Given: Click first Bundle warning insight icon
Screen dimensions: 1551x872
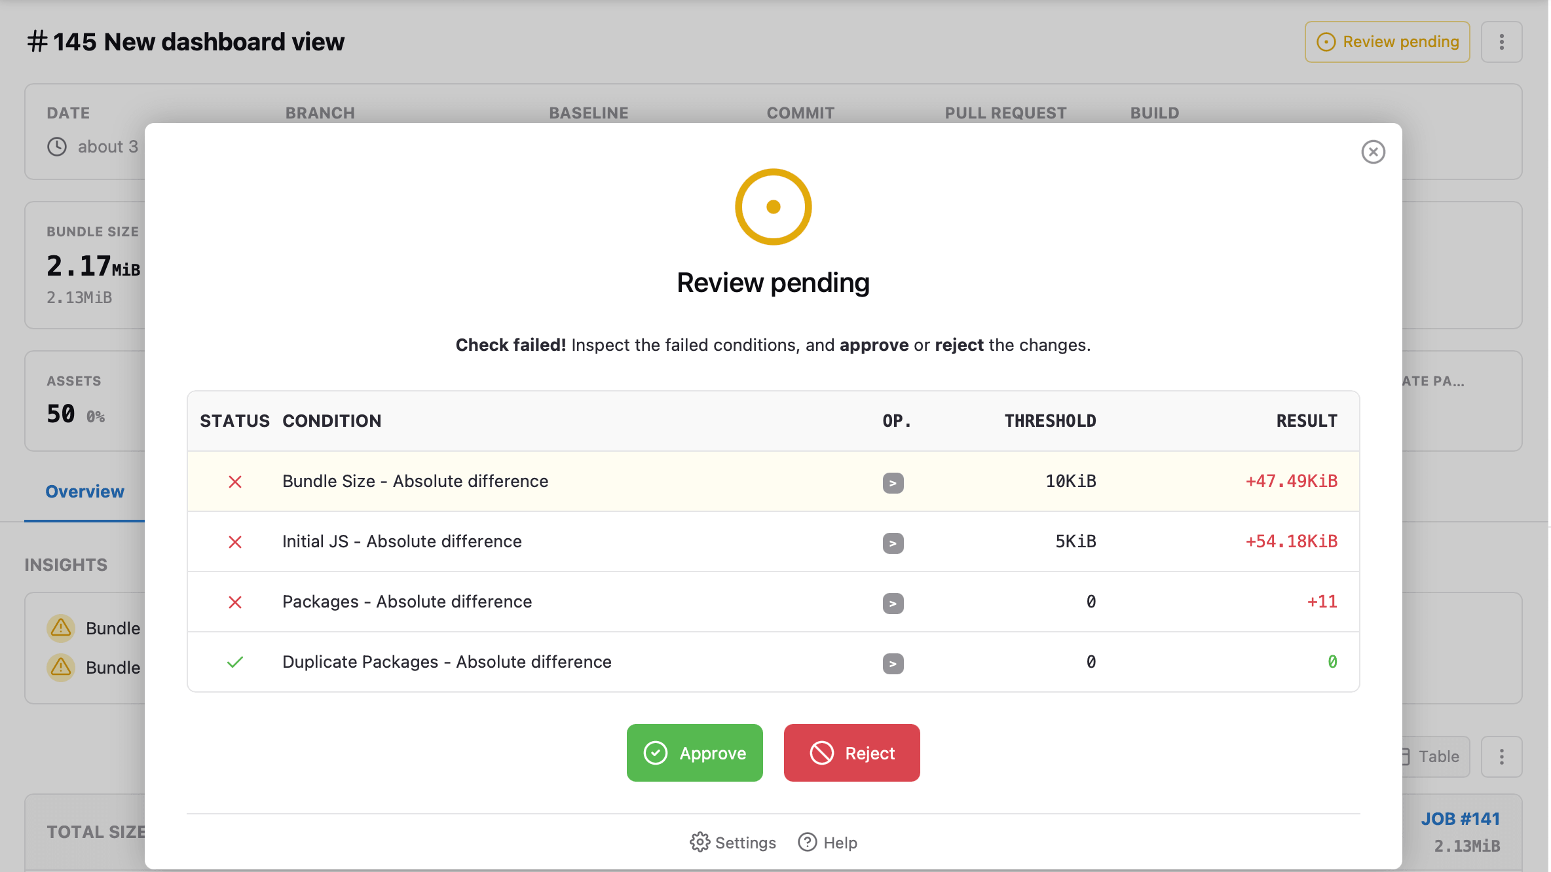Looking at the screenshot, I should click(61, 628).
